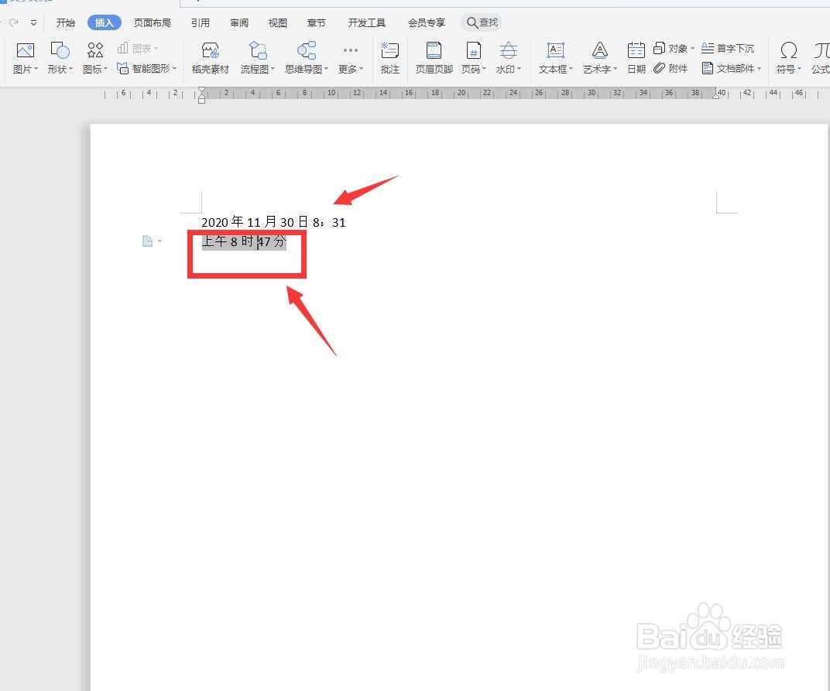The image size is (830, 691).
Task: Open the 更多 more options
Action: coord(351,58)
